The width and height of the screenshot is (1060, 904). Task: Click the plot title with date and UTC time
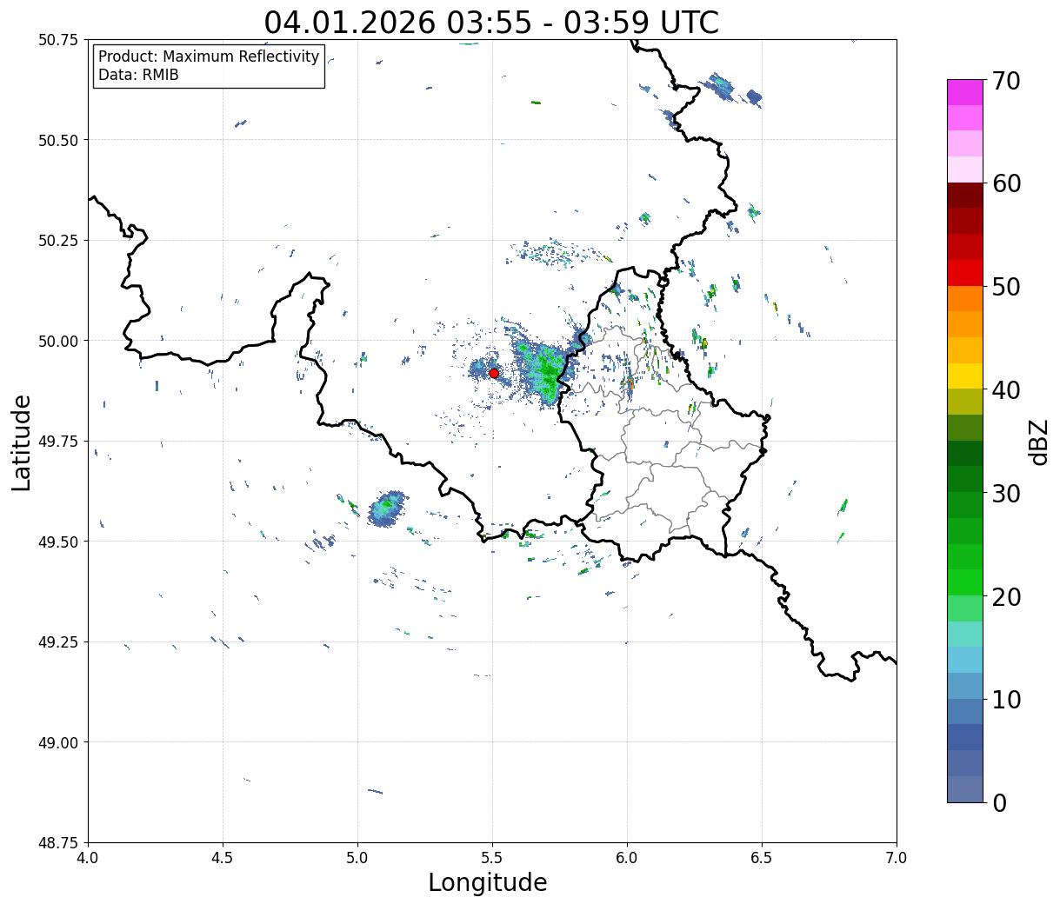click(491, 22)
